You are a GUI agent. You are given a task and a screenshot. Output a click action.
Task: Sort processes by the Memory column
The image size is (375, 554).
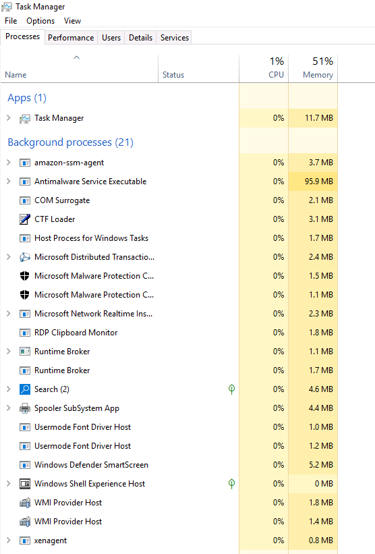(x=313, y=69)
